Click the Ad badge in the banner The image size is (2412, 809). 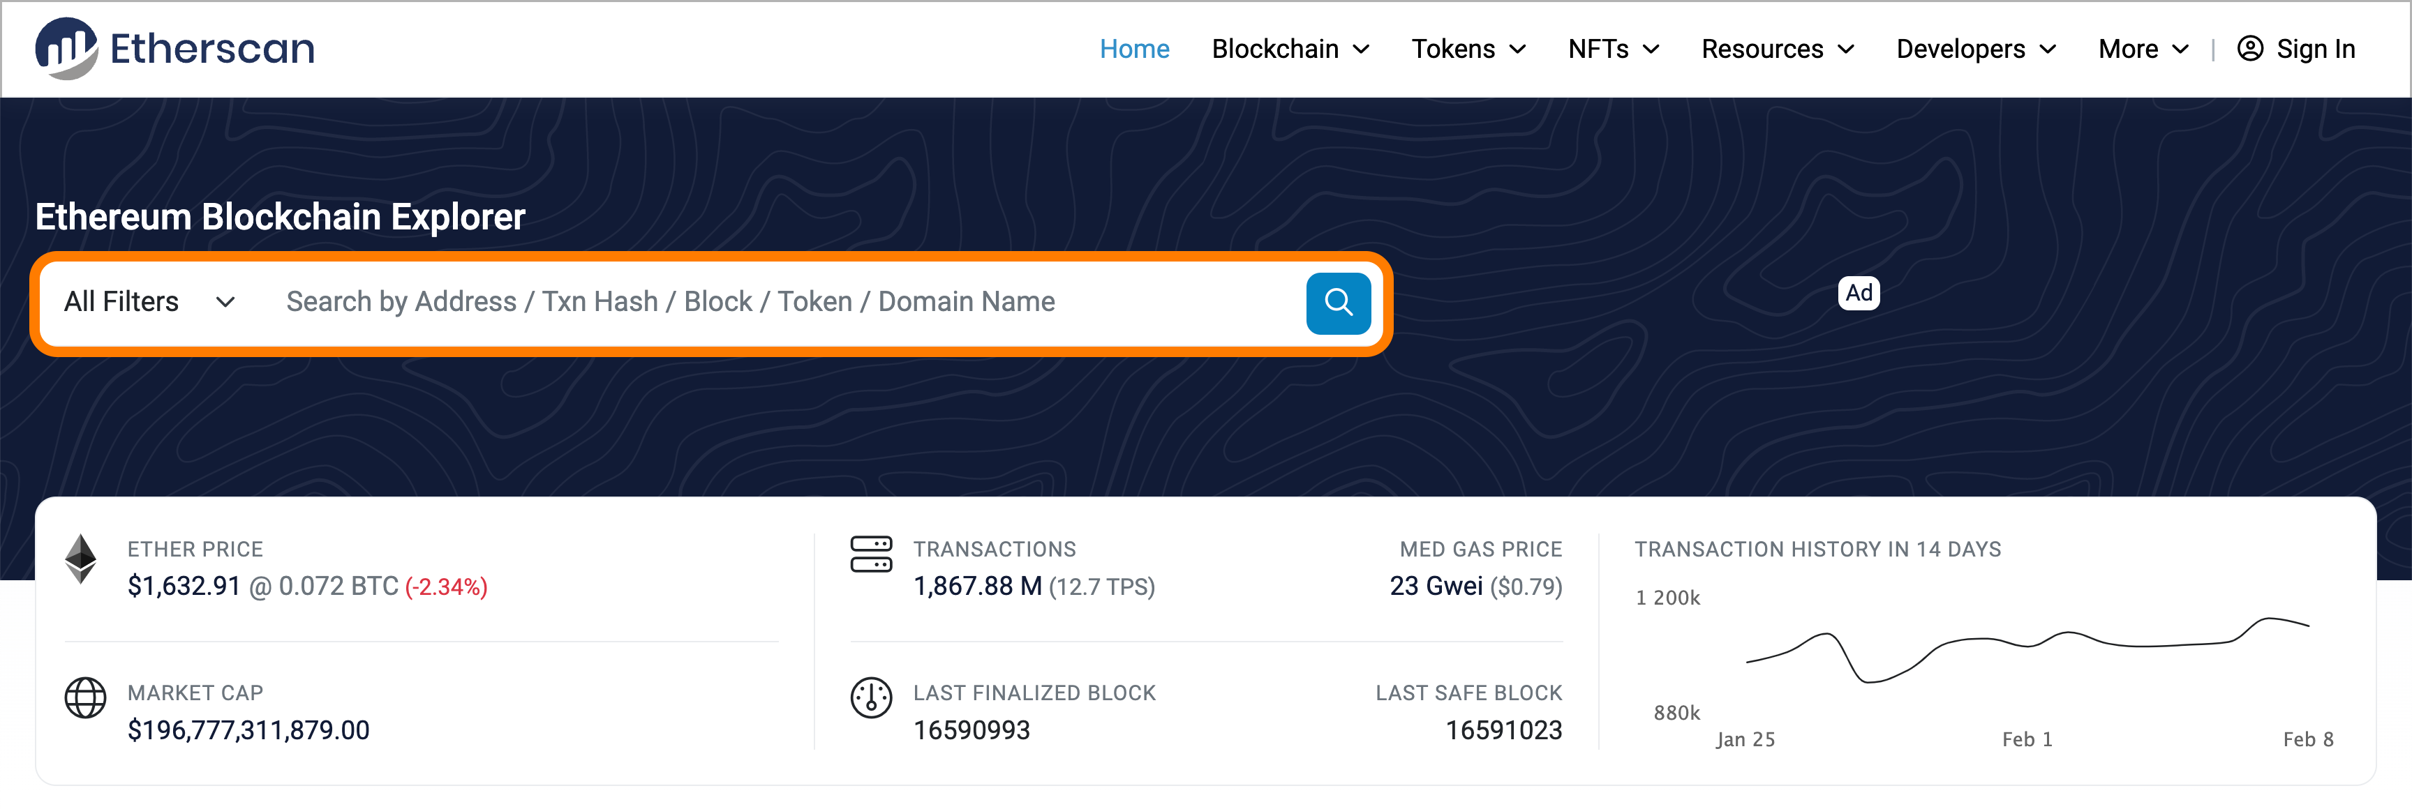click(1859, 294)
